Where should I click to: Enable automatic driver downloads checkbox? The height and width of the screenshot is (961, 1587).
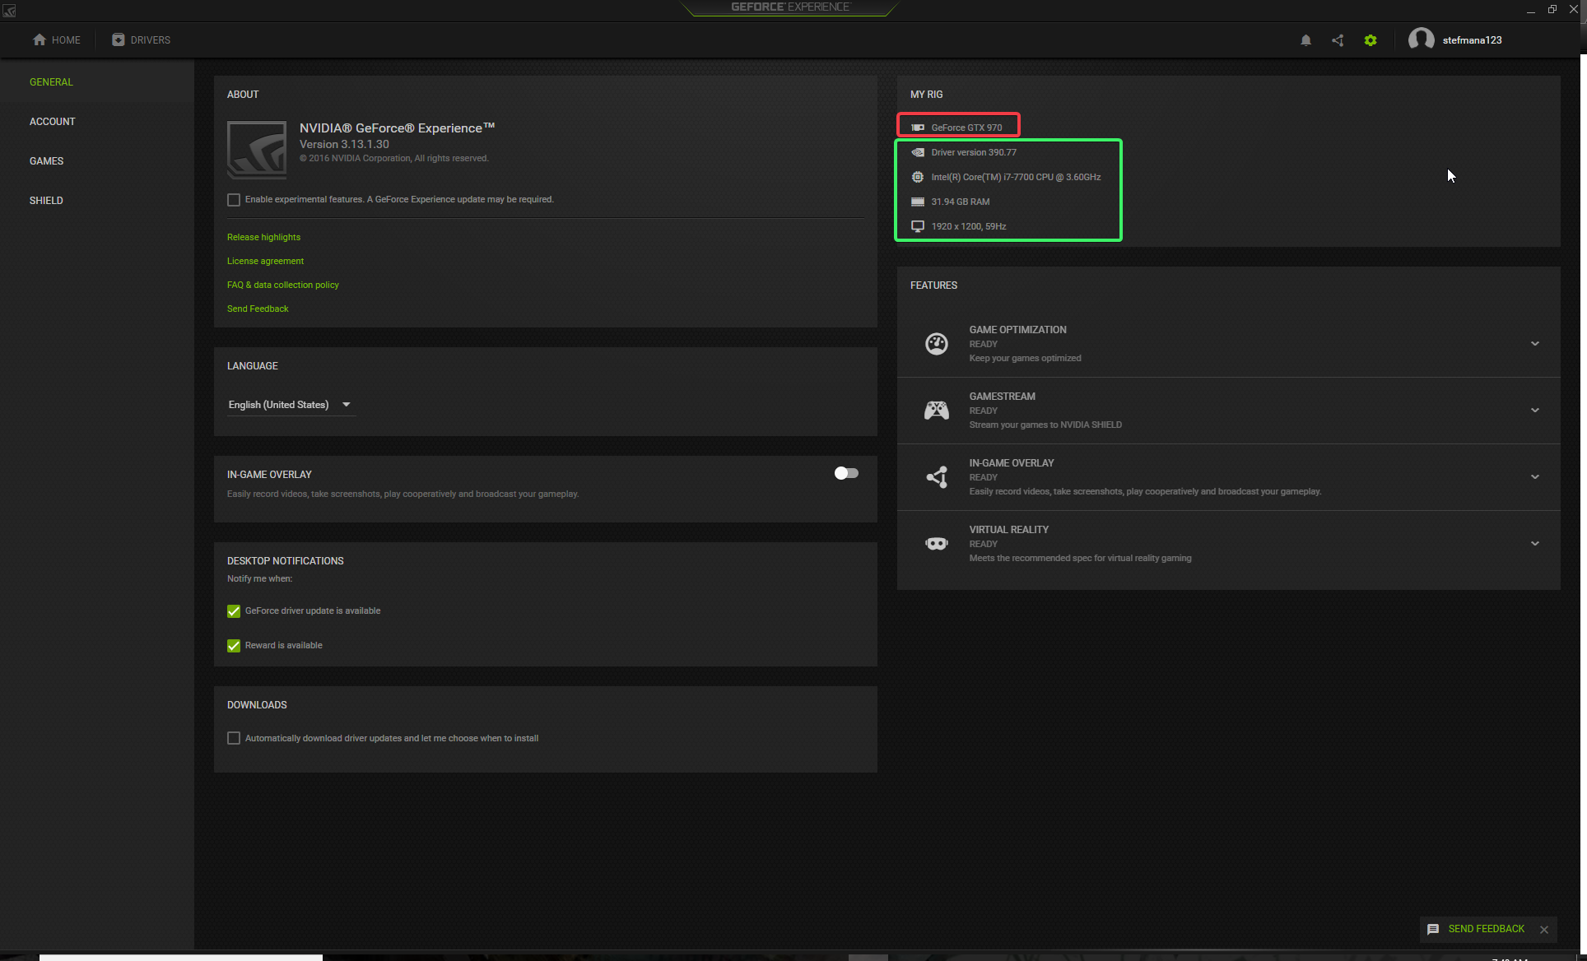click(234, 739)
